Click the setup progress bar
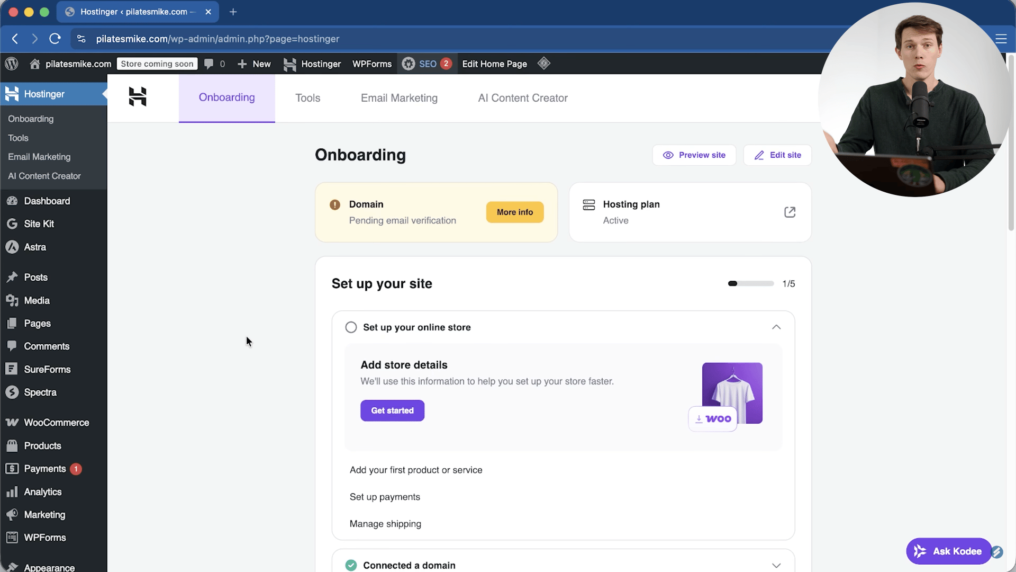The height and width of the screenshot is (572, 1016). point(750,284)
